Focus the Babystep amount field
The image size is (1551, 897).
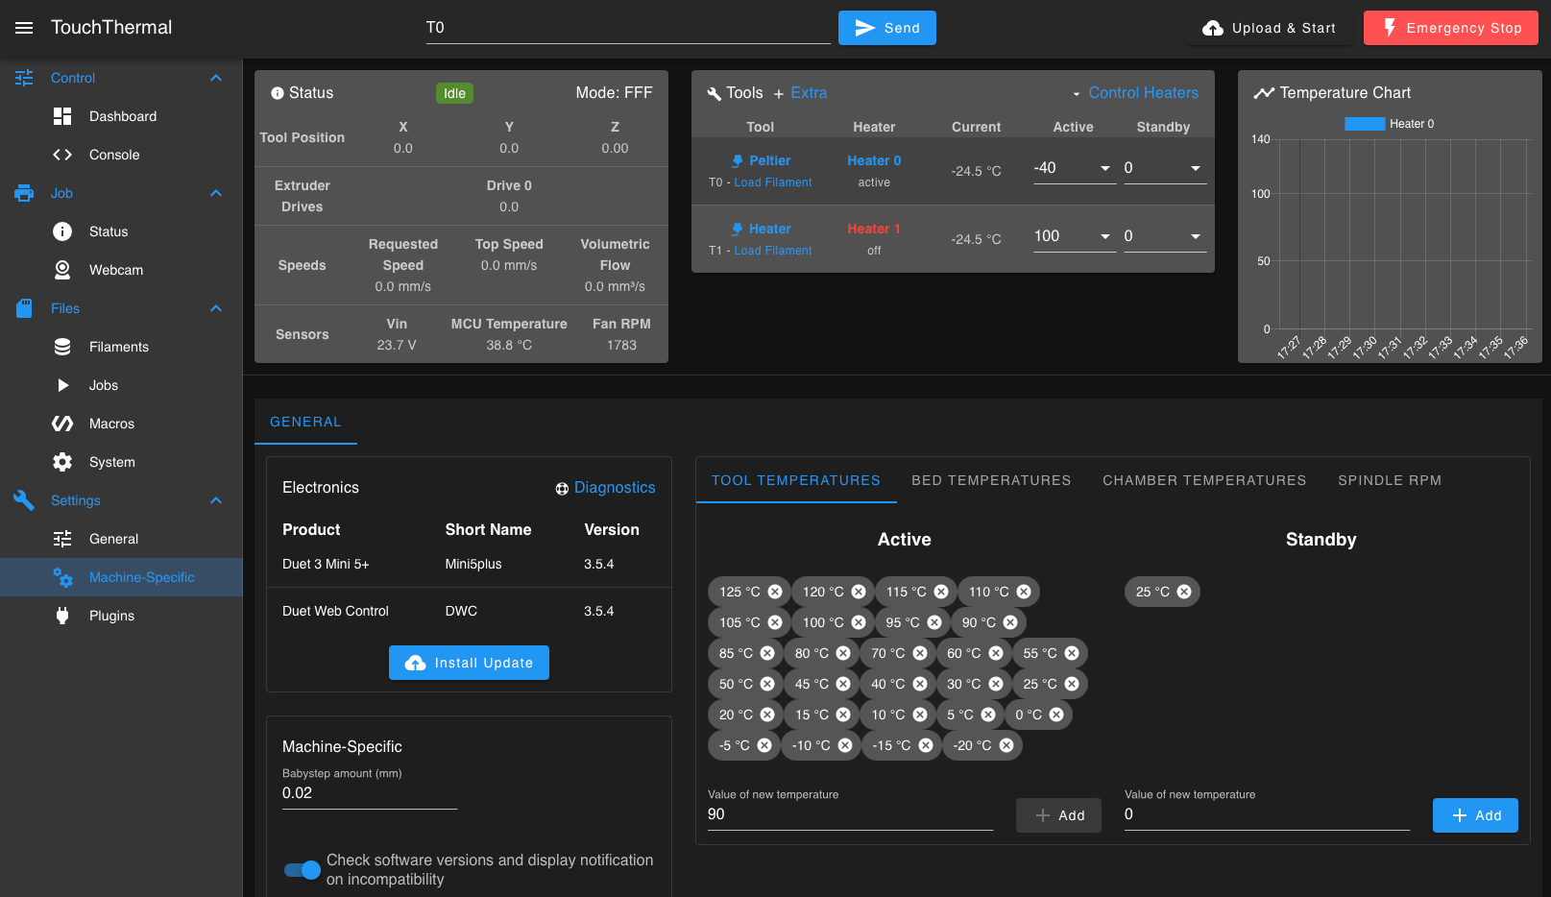(x=370, y=793)
